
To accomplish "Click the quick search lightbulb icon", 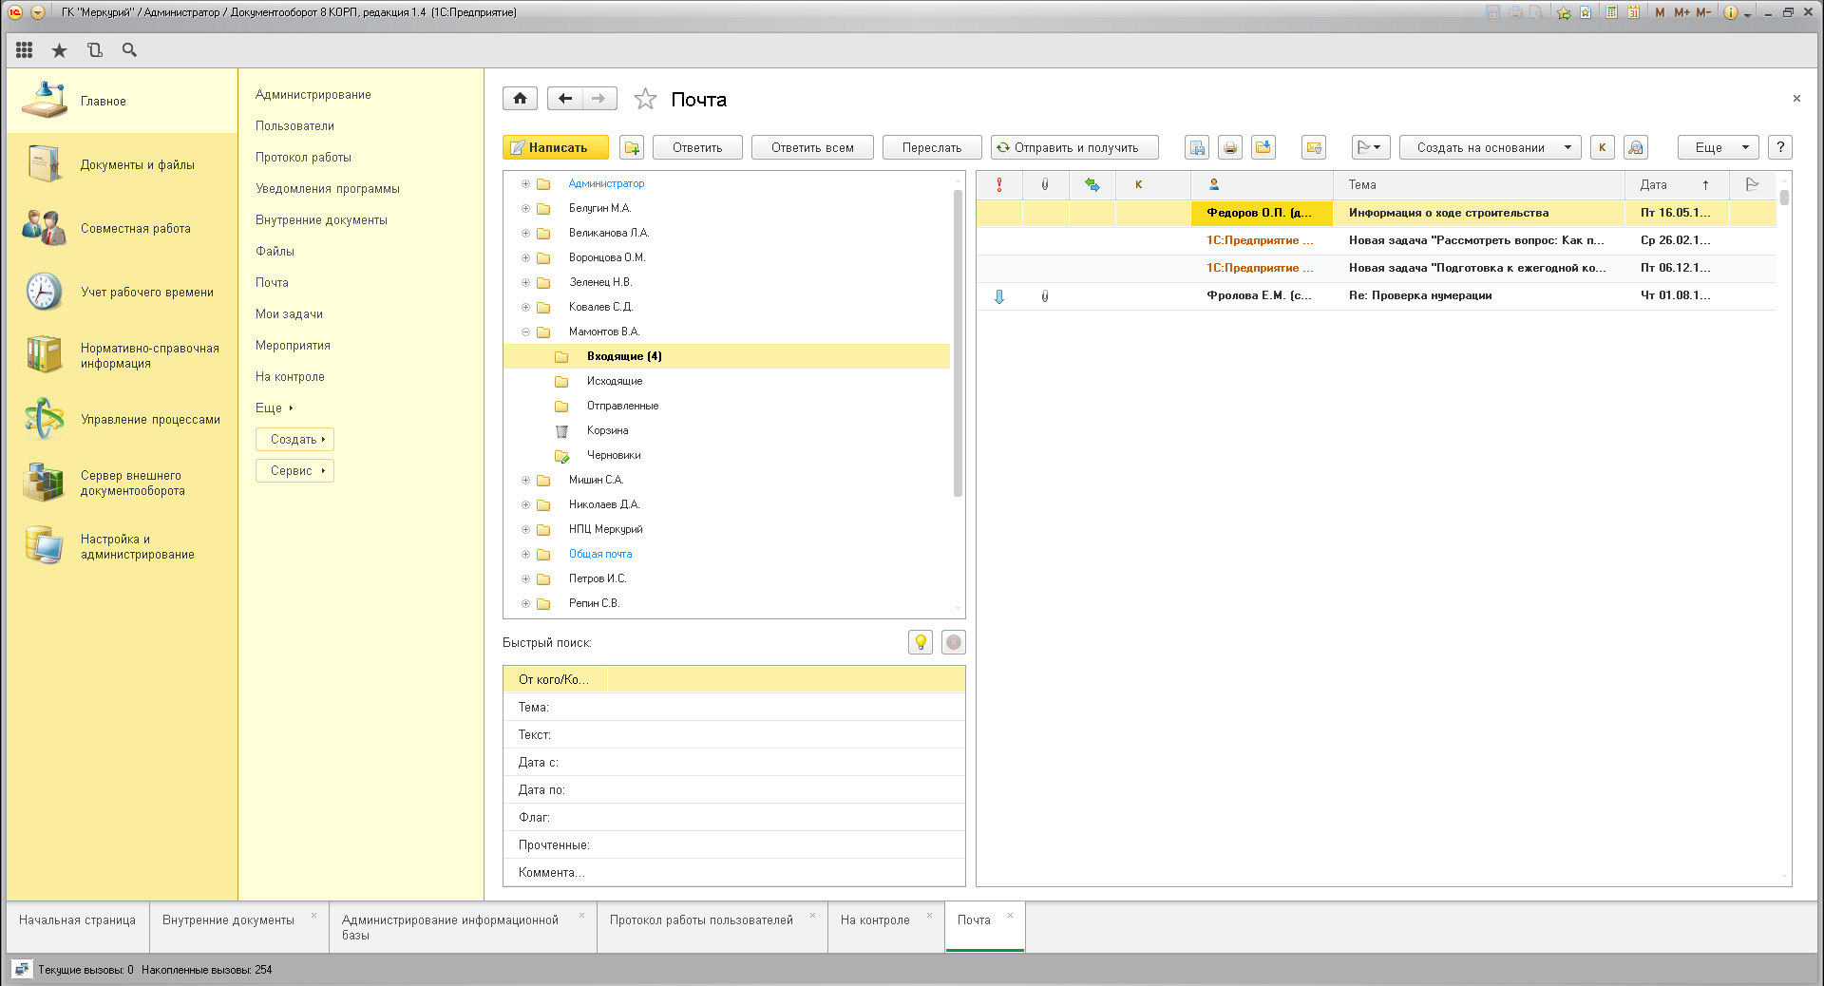I will tap(921, 642).
